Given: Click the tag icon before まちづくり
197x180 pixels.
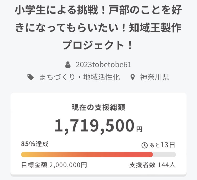Looking at the screenshot, I should click(x=31, y=77).
